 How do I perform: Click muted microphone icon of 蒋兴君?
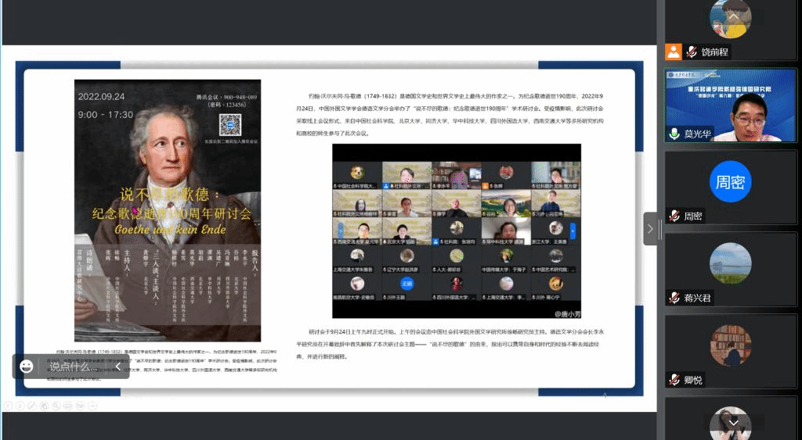pyautogui.click(x=674, y=298)
